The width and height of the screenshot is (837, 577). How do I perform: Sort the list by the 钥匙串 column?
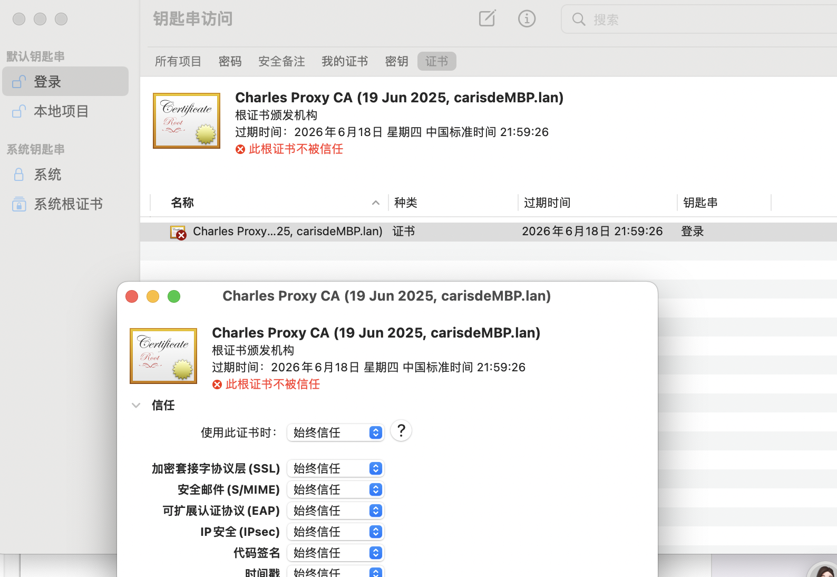click(700, 203)
